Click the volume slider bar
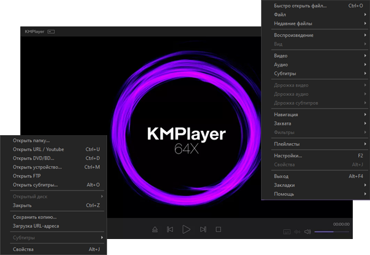370x255 pixels. tap(332, 232)
